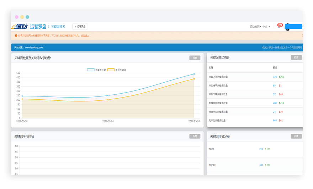Click the 371 rising keywords count
The height and width of the screenshot is (189, 313).
[x=275, y=77]
